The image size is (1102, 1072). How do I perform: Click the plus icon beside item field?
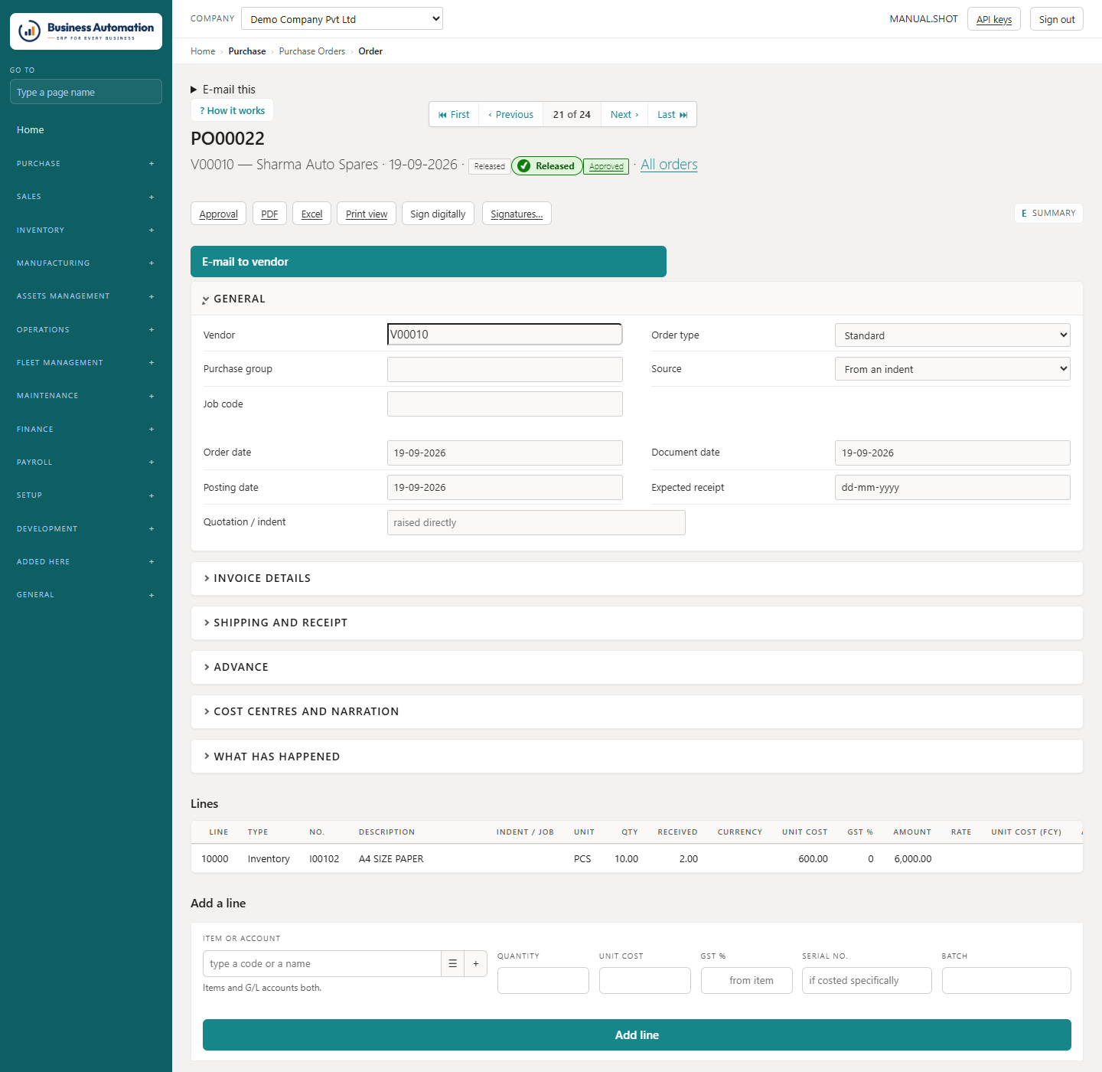[x=475, y=964]
